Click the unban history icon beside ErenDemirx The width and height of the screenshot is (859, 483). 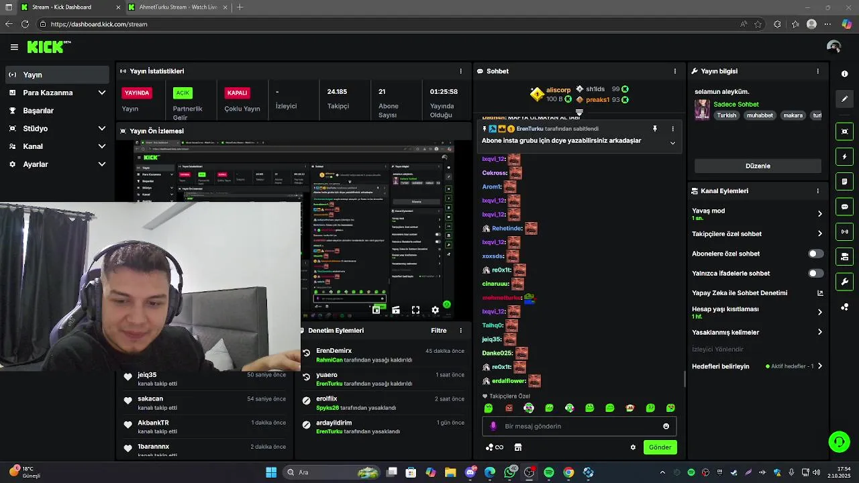click(307, 353)
